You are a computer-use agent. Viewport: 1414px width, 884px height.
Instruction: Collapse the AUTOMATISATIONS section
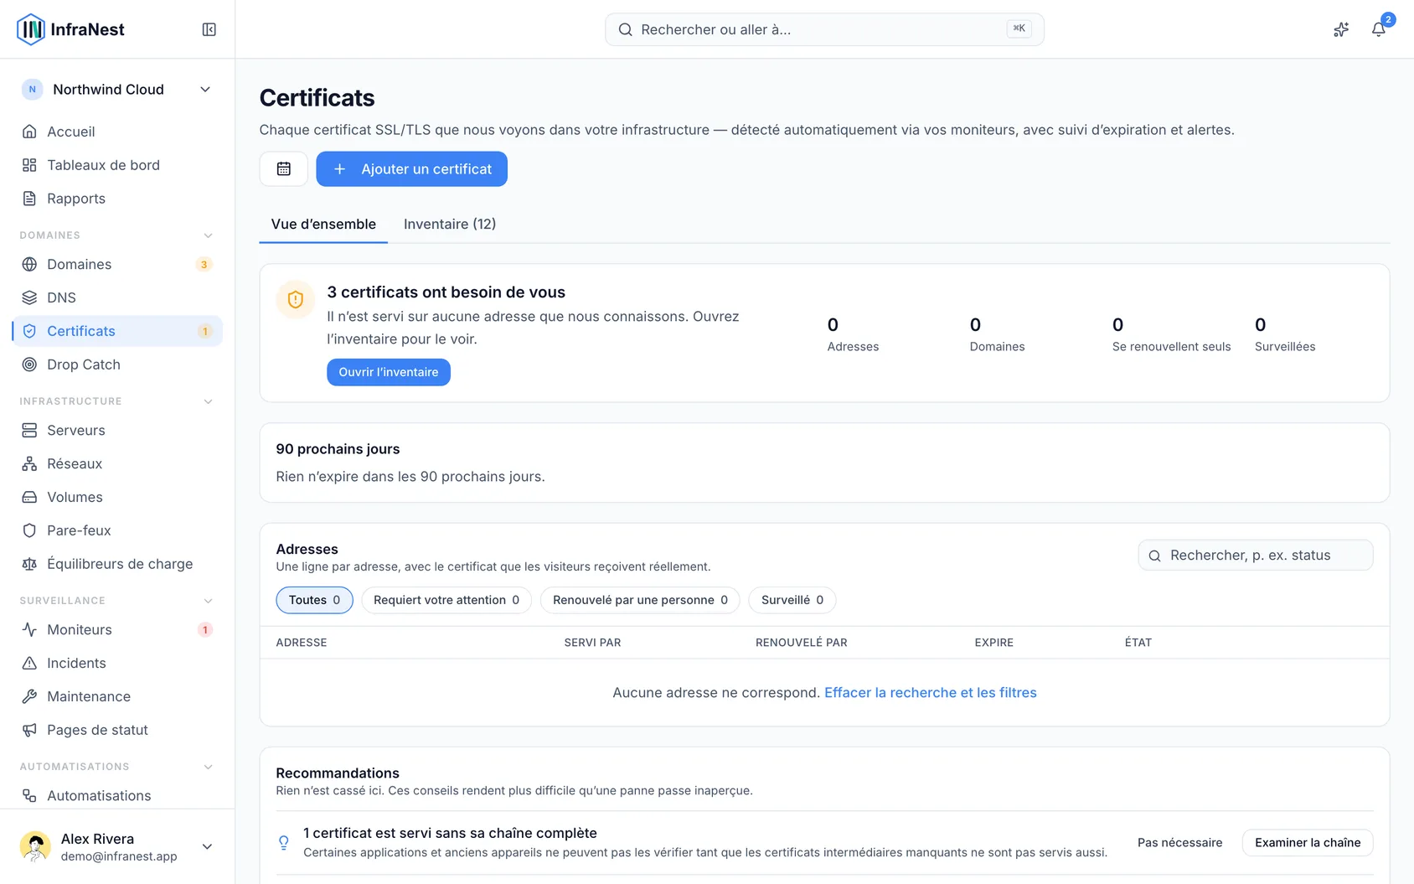pyautogui.click(x=208, y=767)
